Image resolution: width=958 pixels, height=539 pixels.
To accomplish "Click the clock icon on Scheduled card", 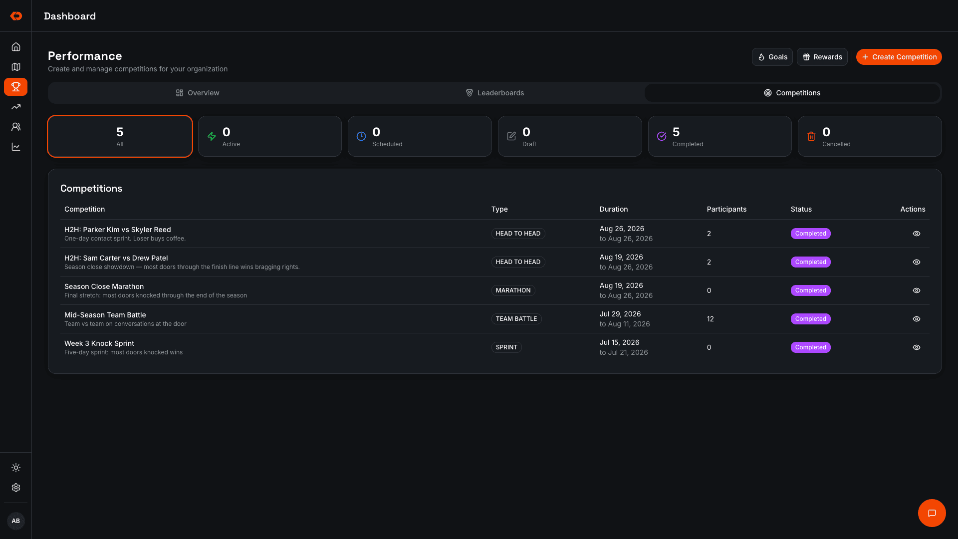I will click(361, 136).
